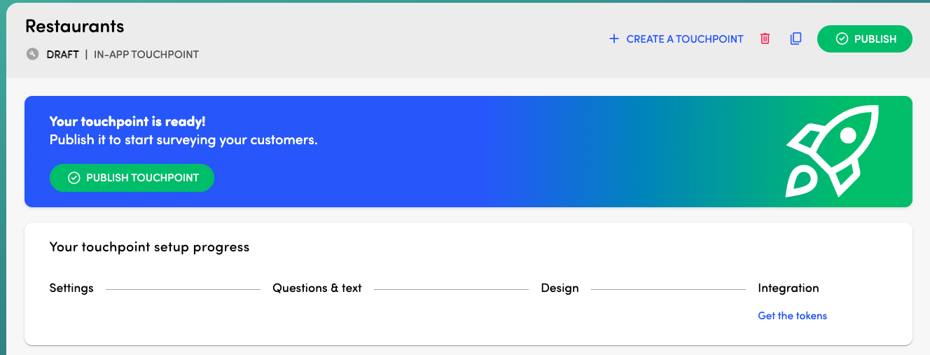The image size is (930, 355).
Task: Click the white rocket illustration in banner
Action: point(832,151)
